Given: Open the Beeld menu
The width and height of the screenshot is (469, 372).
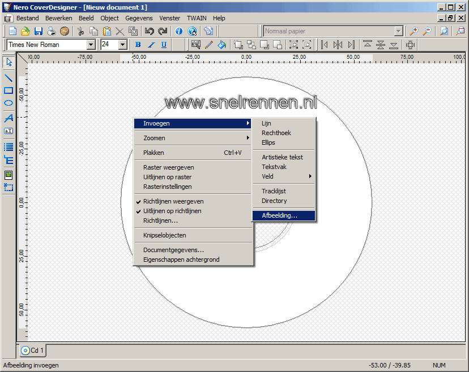Looking at the screenshot, I should pyautogui.click(x=86, y=18).
